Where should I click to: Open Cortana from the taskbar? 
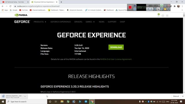[50, 102]
